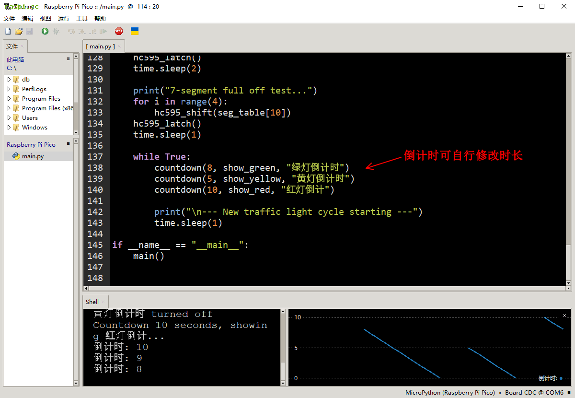
Task: Close the main.py editor tab
Action: [120, 47]
